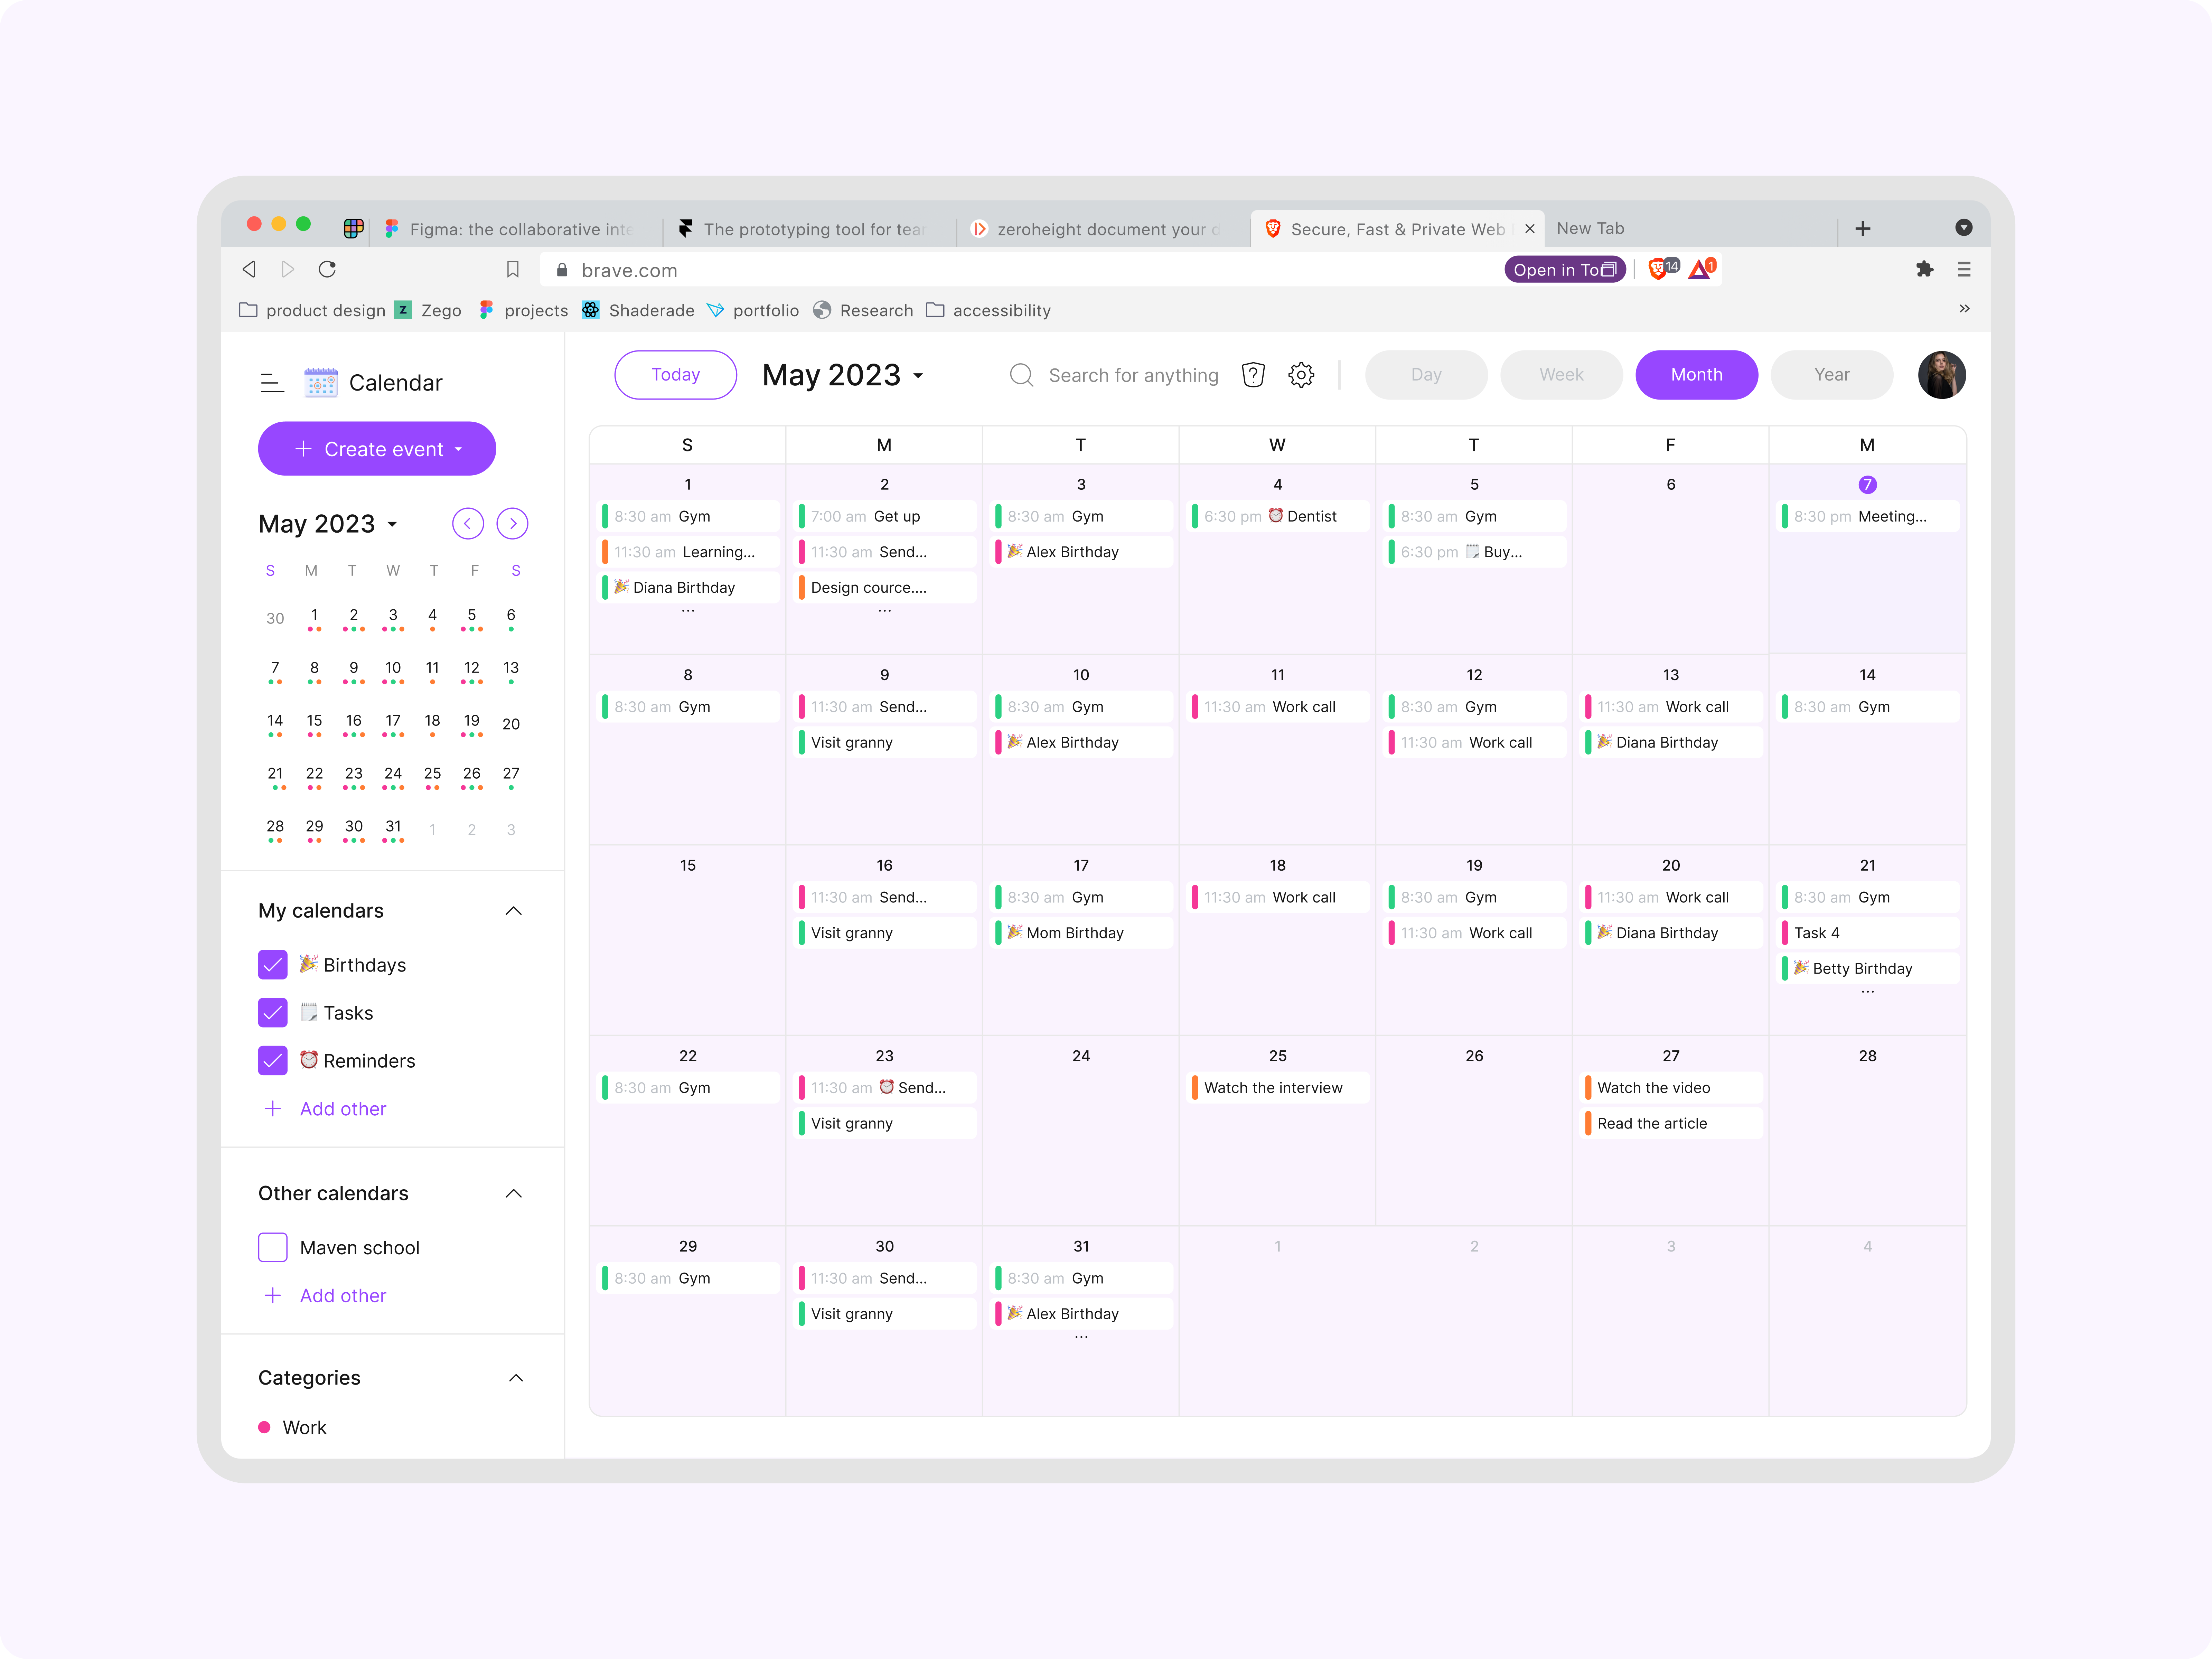
Task: Open the Create event dropdown button
Action: tap(377, 449)
